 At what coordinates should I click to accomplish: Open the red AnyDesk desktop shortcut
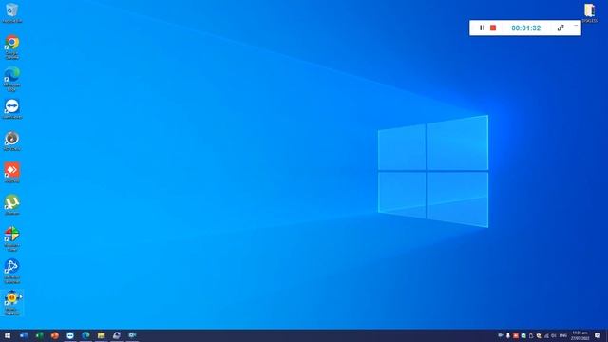[x=12, y=172]
